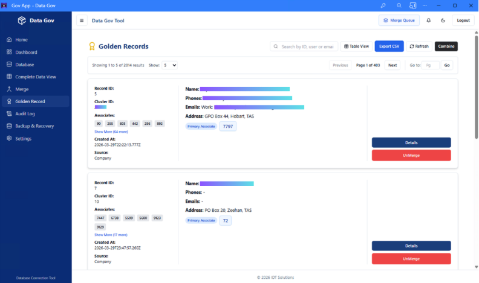Open the Database Connection Tool link
This screenshot has width=479, height=283.
[36, 278]
